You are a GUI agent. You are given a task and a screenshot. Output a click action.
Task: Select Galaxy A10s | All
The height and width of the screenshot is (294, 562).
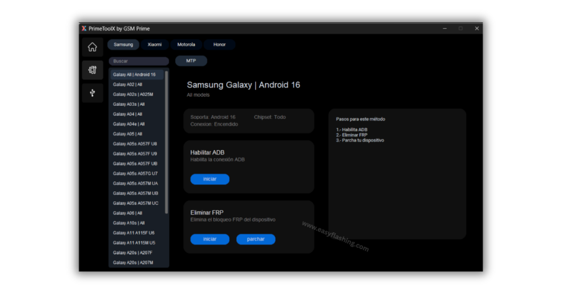tap(137, 223)
